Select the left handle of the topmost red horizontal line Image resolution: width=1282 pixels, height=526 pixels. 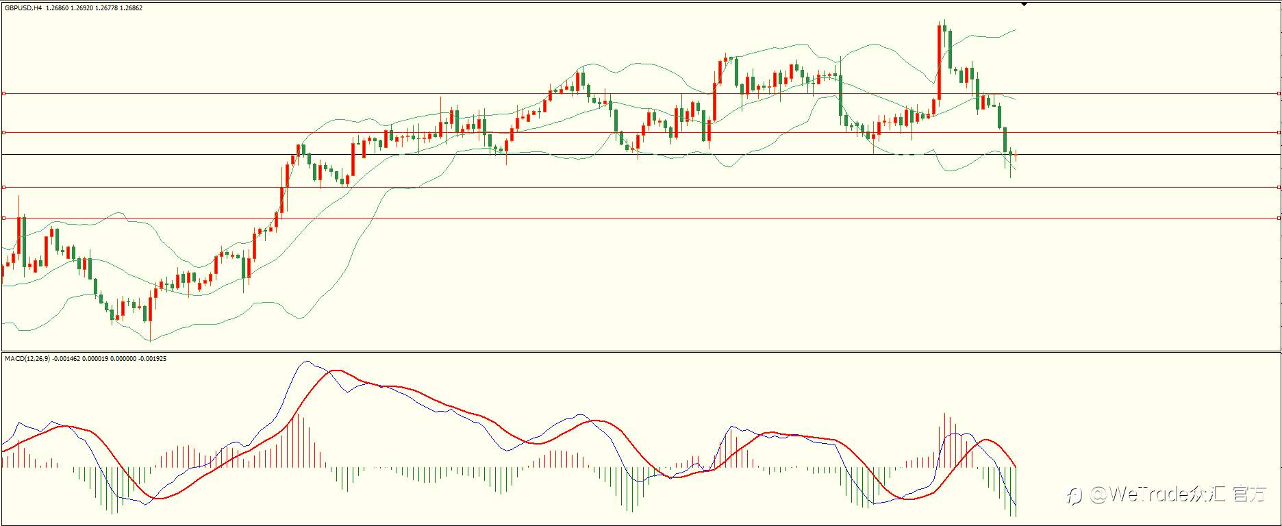click(3, 93)
